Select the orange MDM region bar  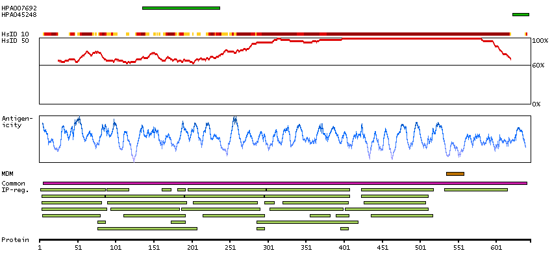point(455,174)
